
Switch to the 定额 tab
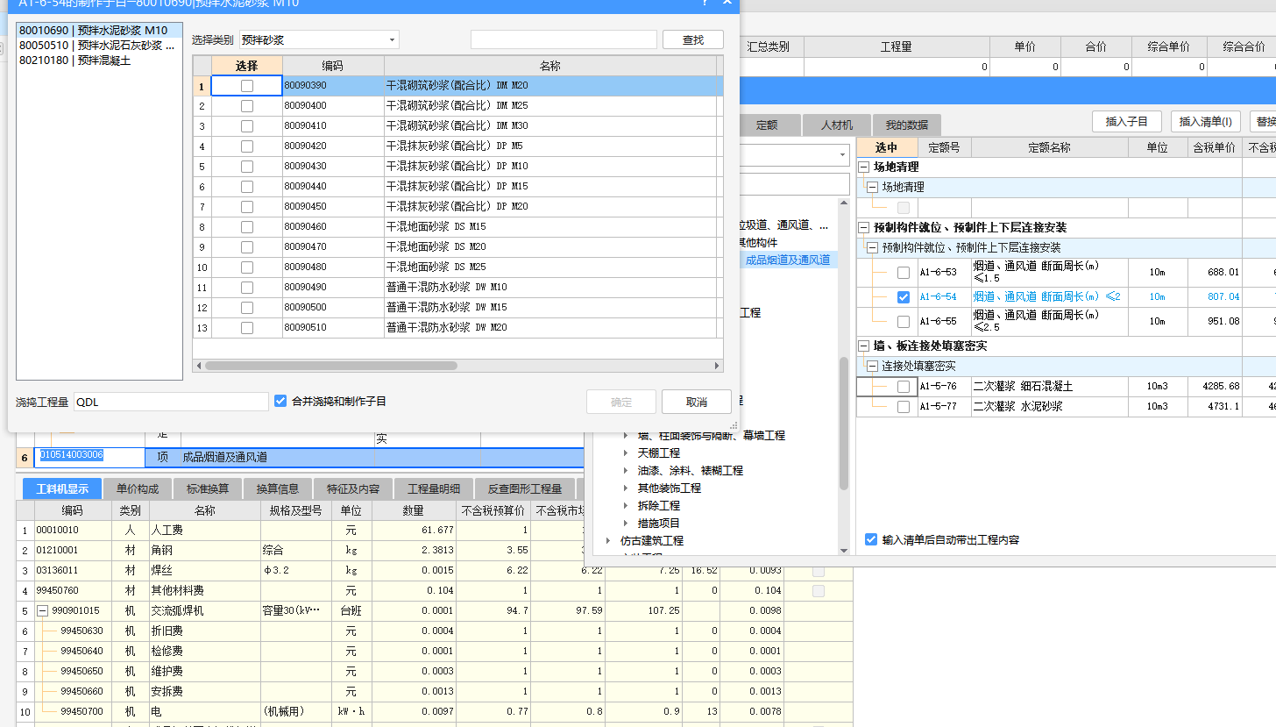[767, 125]
